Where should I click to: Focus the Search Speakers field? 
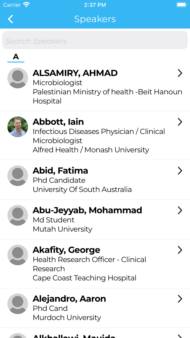pos(95,41)
